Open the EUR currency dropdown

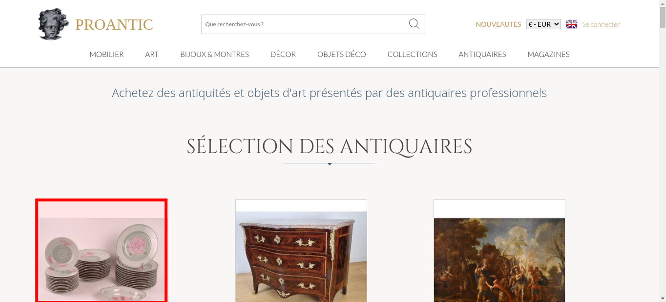(543, 24)
